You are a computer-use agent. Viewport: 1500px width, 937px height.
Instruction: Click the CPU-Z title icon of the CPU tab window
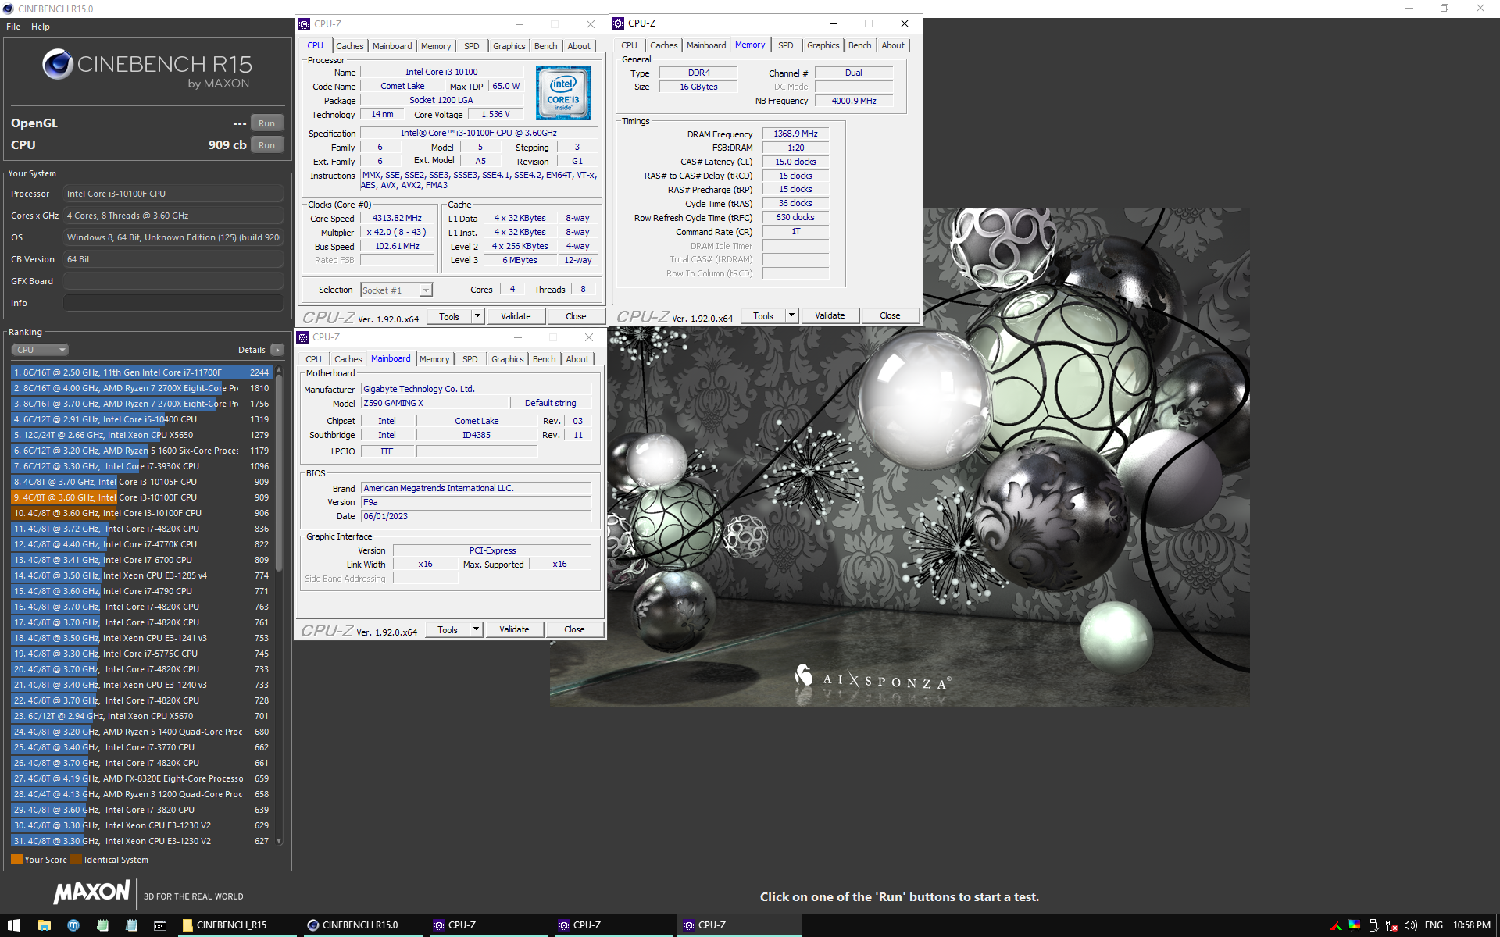coord(304,24)
